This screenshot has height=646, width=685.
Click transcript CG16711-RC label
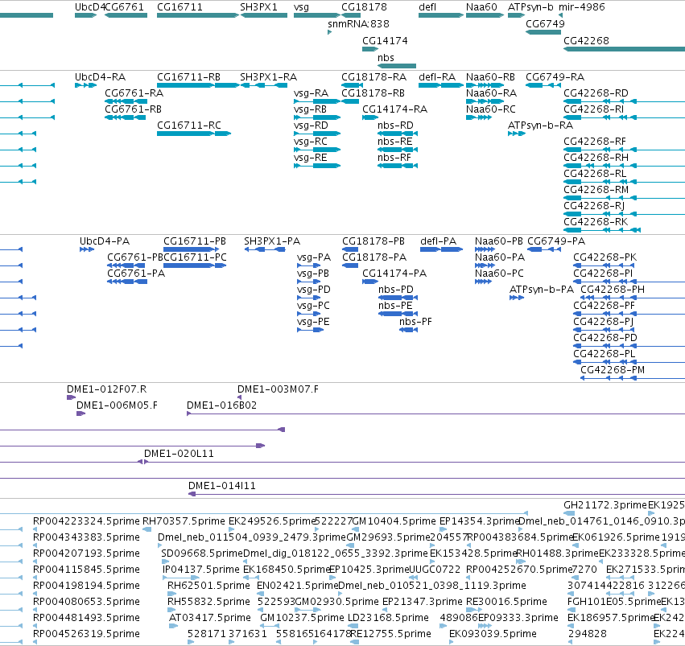pos(189,125)
